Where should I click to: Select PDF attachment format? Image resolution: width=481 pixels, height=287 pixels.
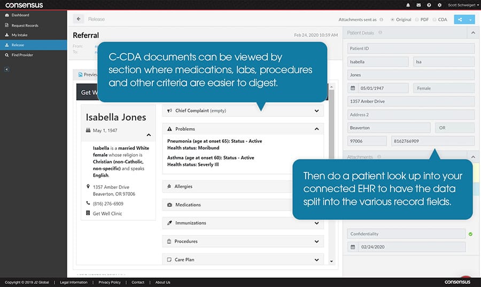click(416, 20)
